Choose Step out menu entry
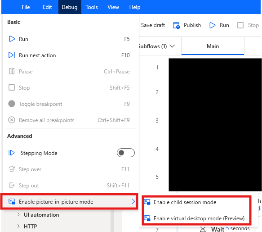The image size is (262, 232). (x=71, y=185)
